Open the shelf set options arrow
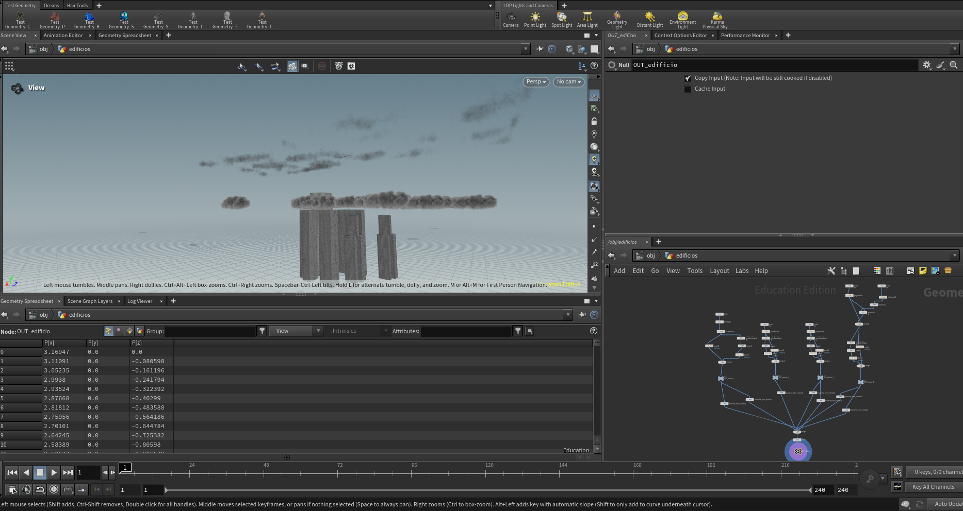Viewport: 963px width, 511px height. point(491,6)
